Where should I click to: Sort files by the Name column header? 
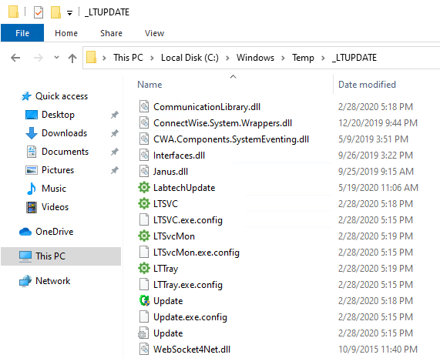coord(149,85)
